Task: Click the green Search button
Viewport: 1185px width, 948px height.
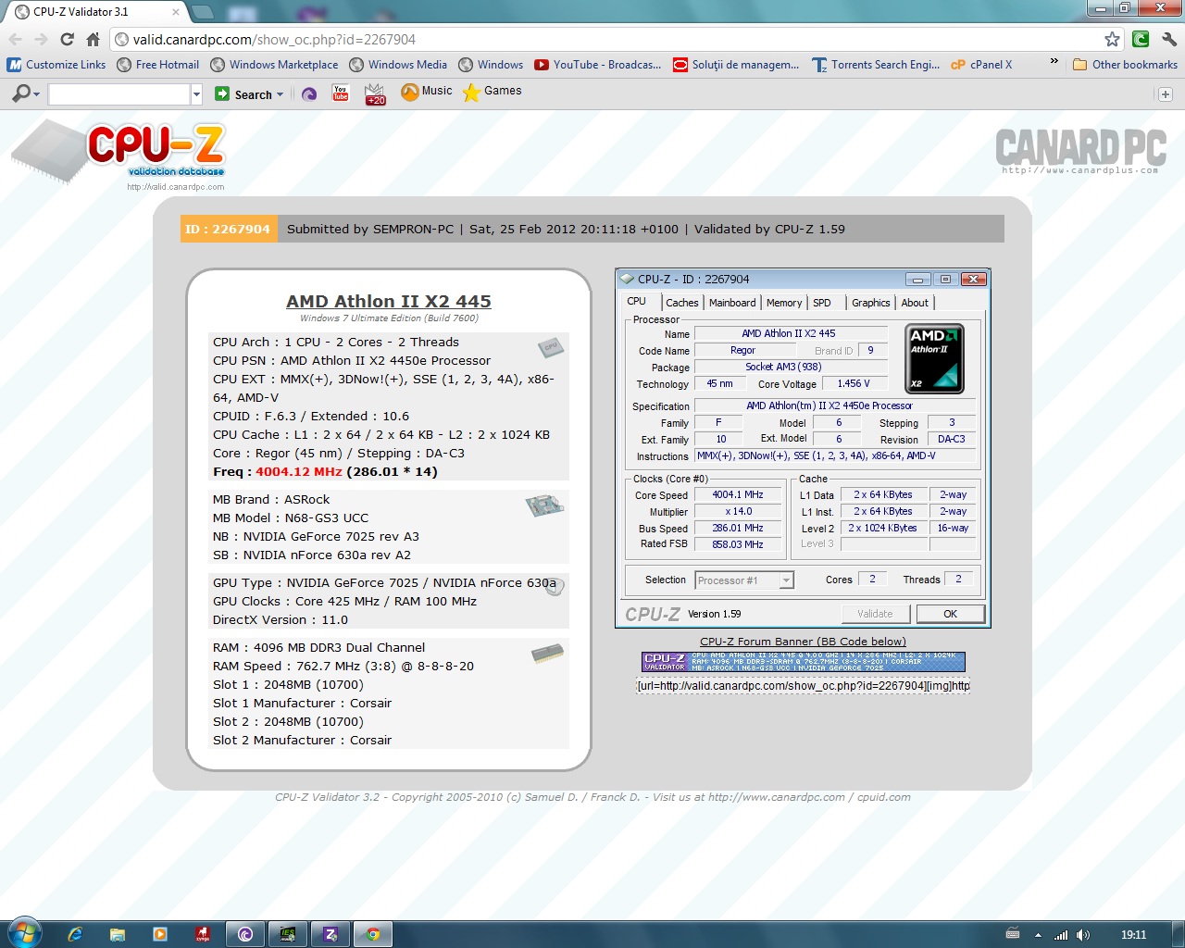Action: click(x=243, y=94)
